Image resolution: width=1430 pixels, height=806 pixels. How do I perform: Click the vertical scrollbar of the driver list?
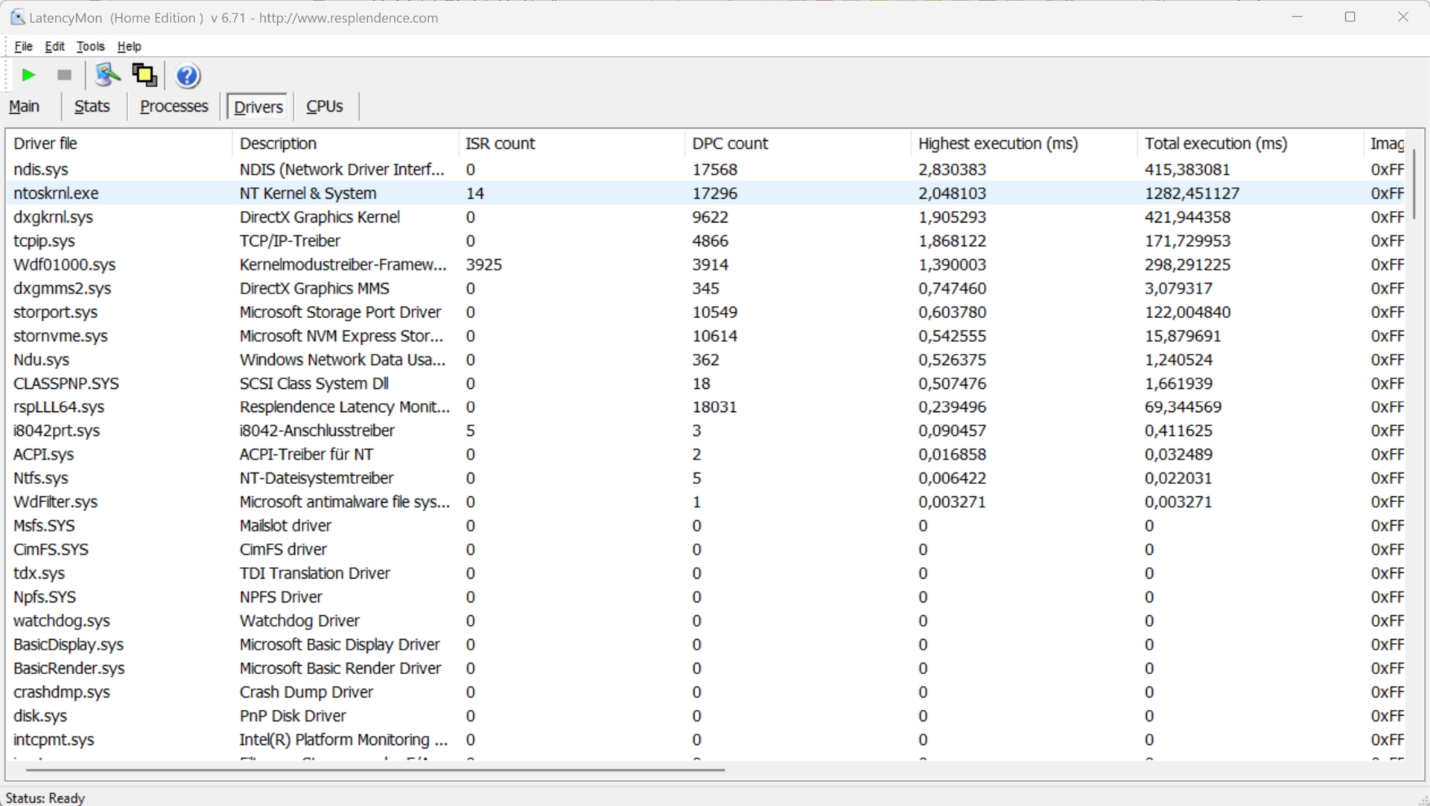click(1413, 184)
